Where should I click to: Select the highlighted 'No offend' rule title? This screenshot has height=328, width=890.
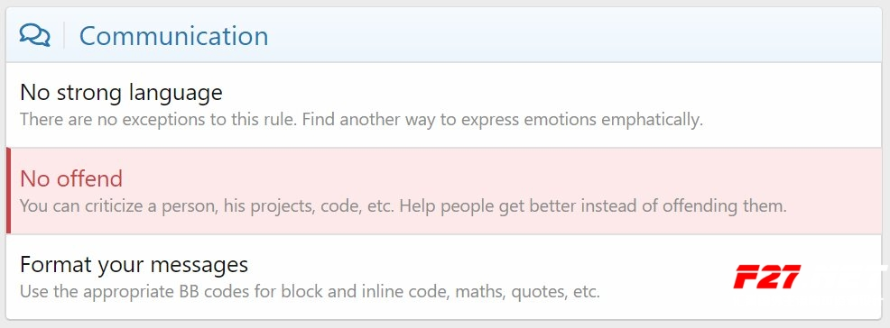click(x=71, y=178)
